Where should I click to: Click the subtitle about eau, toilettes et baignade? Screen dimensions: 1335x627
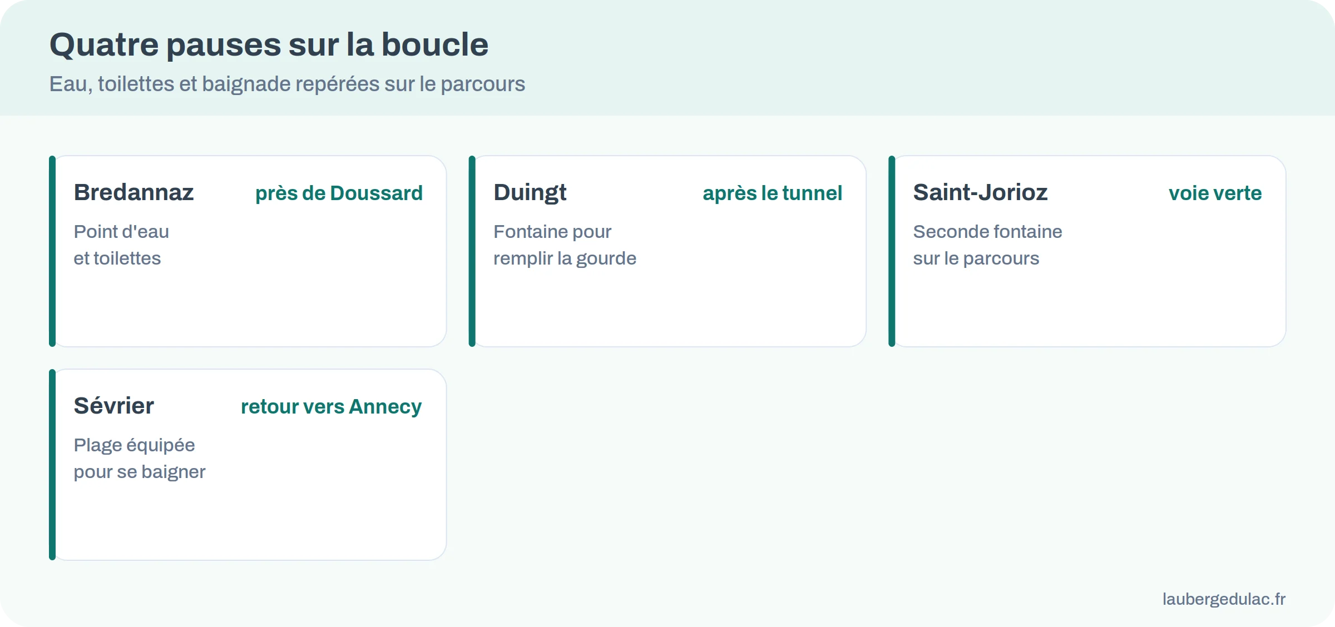[x=287, y=84]
